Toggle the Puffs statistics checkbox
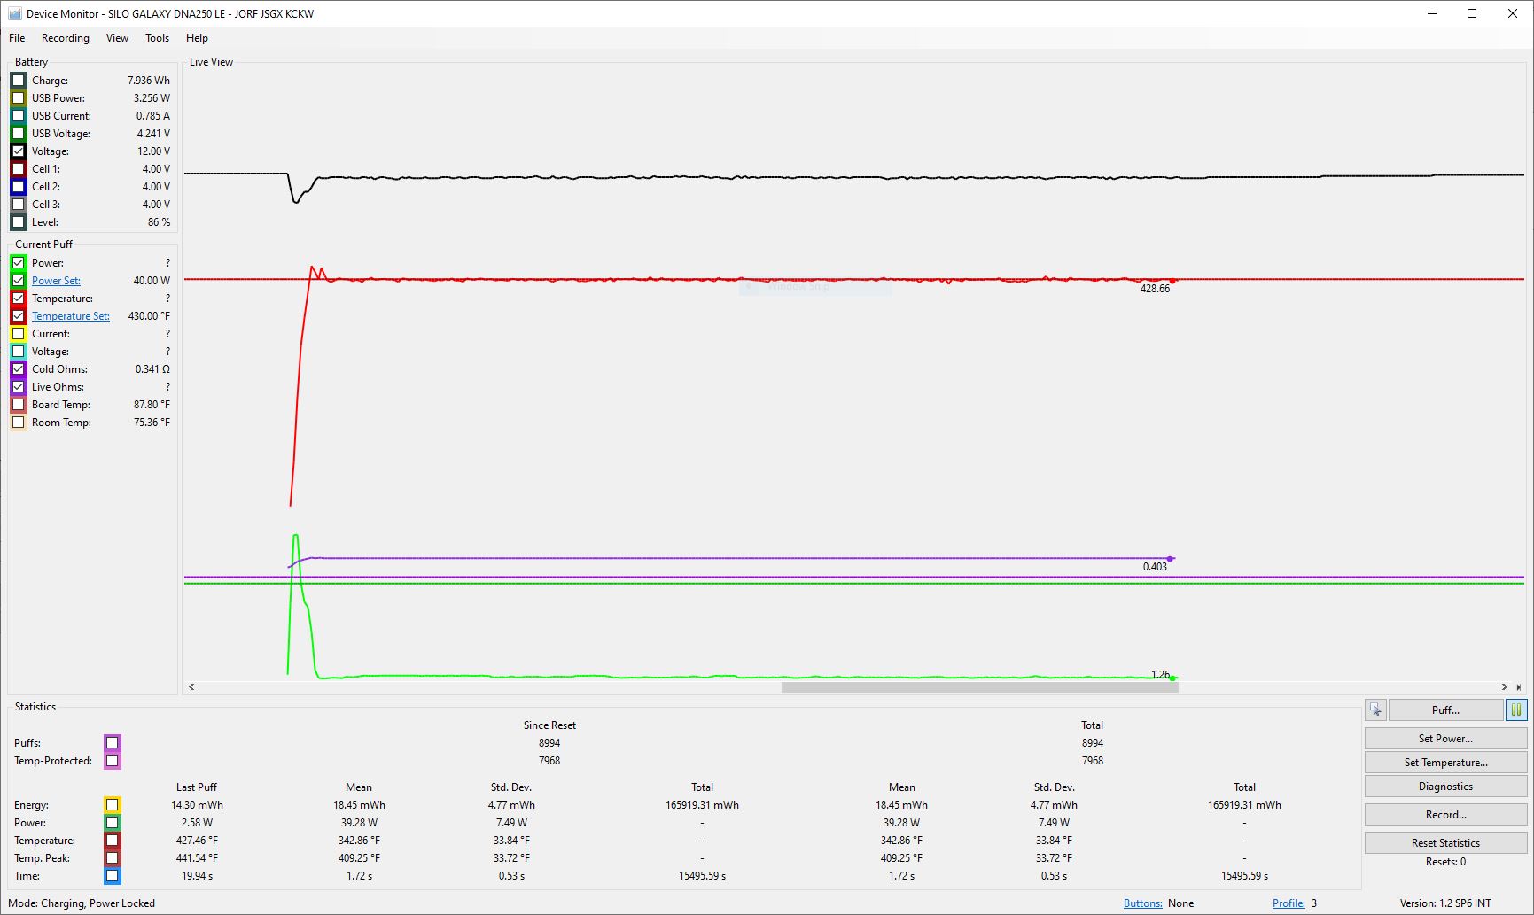The image size is (1534, 915). [113, 743]
